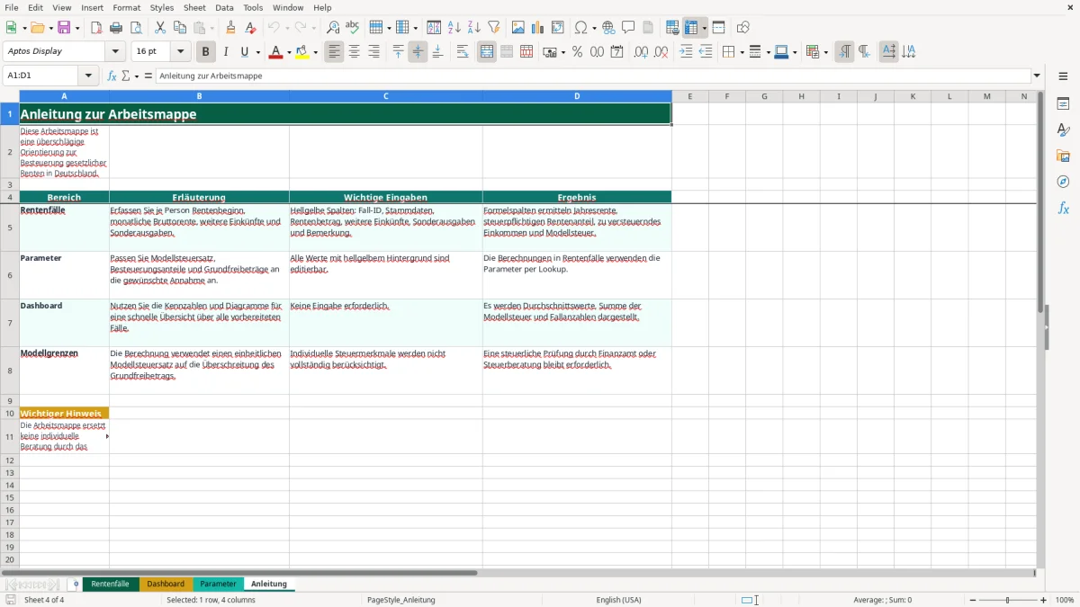The width and height of the screenshot is (1080, 607).
Task: Format cells as percent
Action: click(x=577, y=52)
